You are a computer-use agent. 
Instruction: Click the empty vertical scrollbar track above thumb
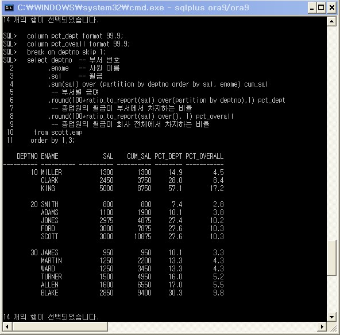331,133
